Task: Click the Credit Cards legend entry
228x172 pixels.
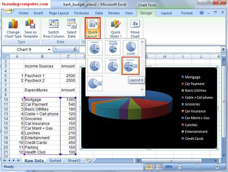Action: point(192,139)
